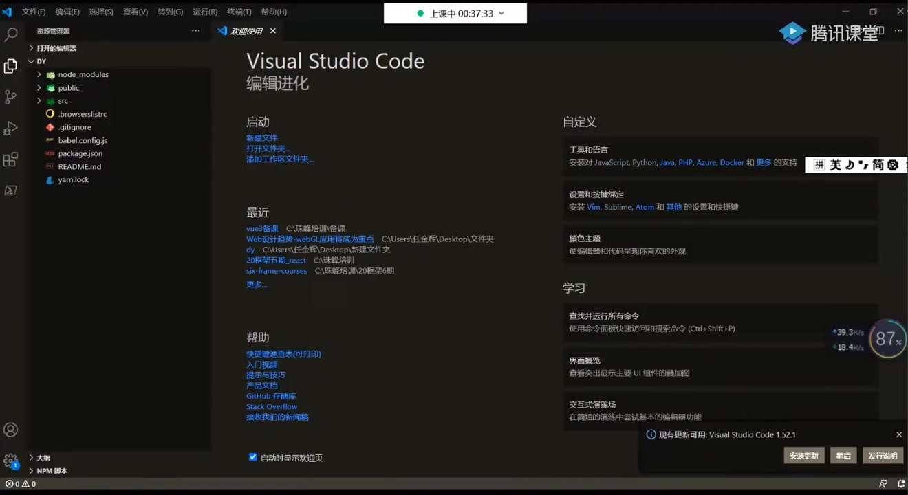Click the 更多... recent link

tap(257, 285)
